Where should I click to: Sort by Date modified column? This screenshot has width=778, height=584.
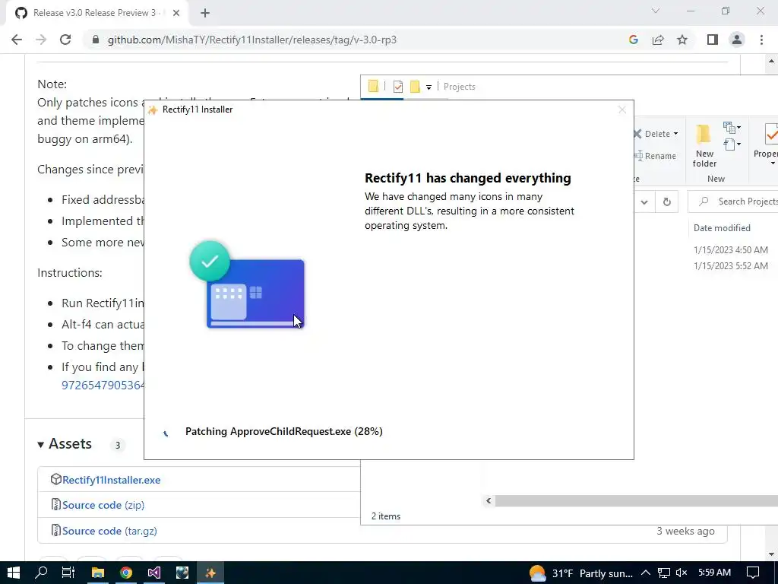tap(722, 228)
